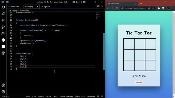Click Port : 5500 Live Server status
The image size is (175, 98).
click(80, 97)
